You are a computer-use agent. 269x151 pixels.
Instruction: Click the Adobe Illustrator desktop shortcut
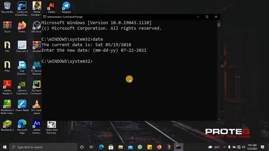[x=51, y=7]
